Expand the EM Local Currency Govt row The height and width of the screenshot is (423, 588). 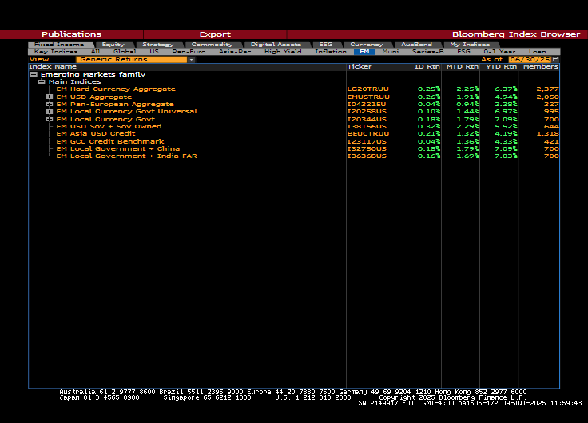pos(49,119)
